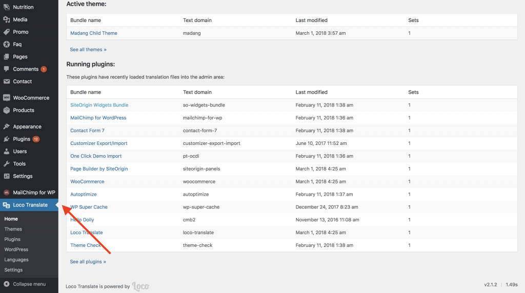
Task: Click the Nutrition sidebar icon
Action: click(x=6, y=7)
